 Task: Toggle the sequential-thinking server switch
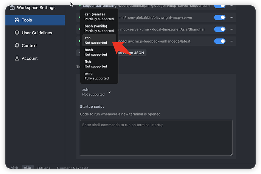[x=220, y=6]
